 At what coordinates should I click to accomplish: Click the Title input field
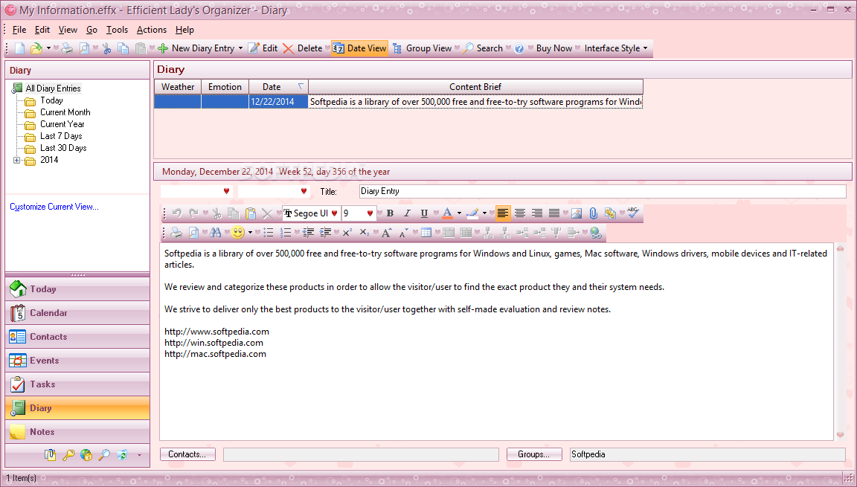coord(603,191)
